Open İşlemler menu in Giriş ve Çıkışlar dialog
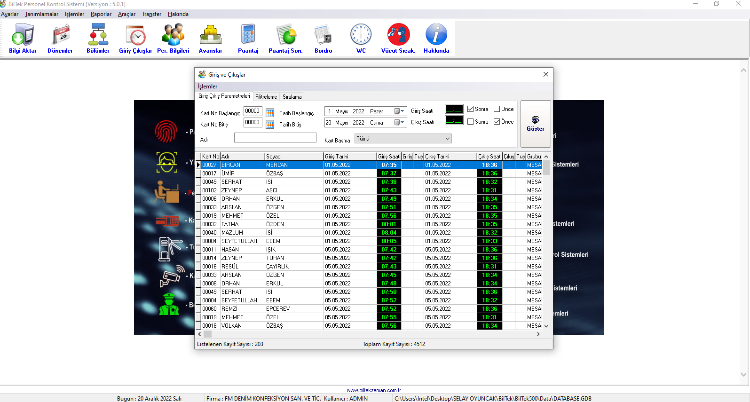This screenshot has height=402, width=750. pos(207,87)
